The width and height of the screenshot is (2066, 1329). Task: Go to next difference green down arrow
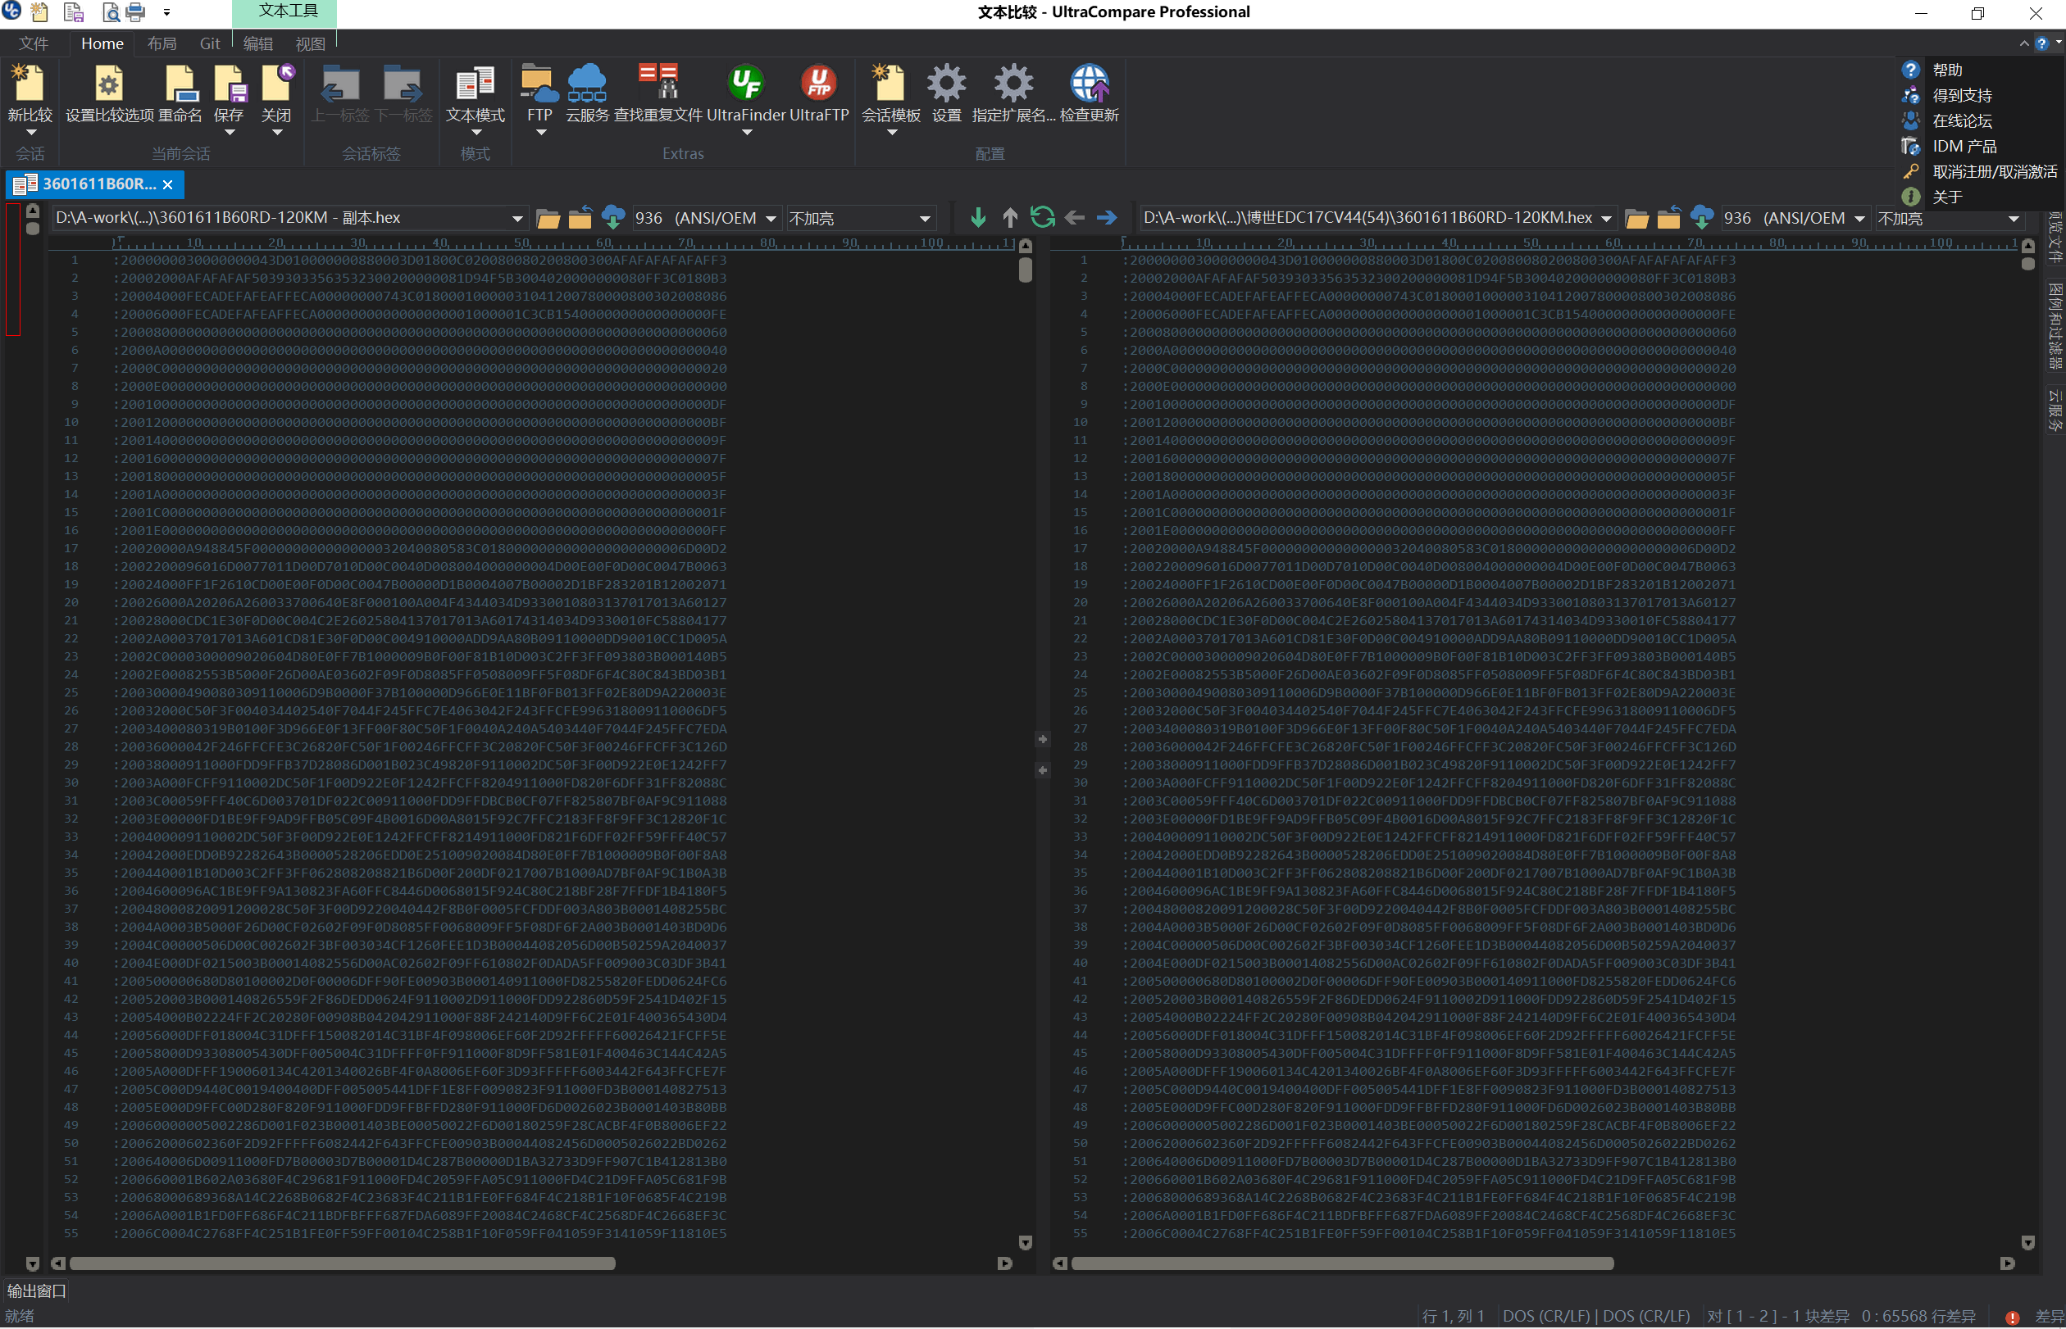(977, 217)
